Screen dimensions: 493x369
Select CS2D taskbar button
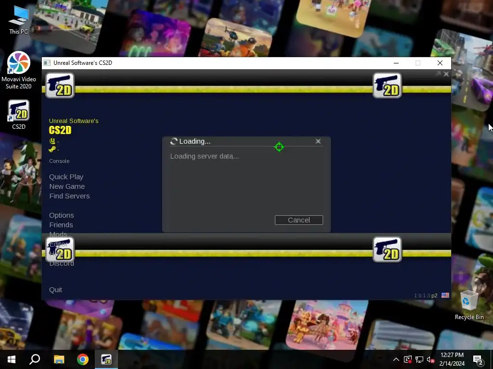click(106, 359)
